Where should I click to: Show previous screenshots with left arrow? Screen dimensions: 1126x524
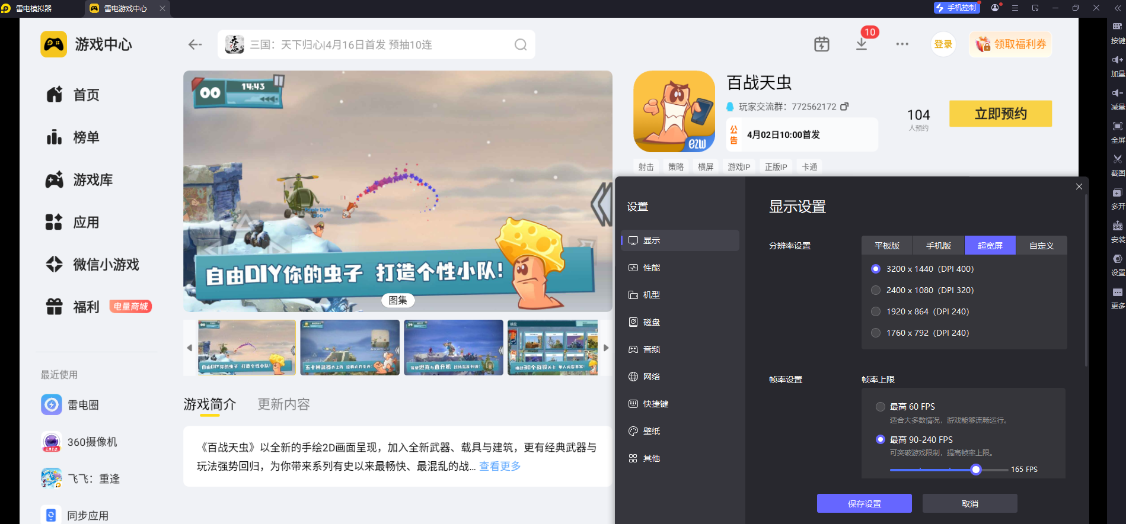tap(190, 348)
